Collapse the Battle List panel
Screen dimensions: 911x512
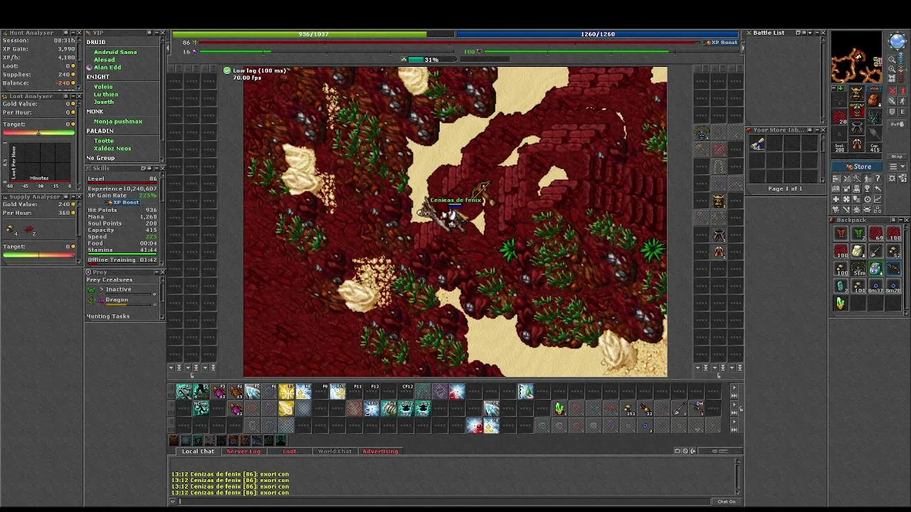(816, 33)
